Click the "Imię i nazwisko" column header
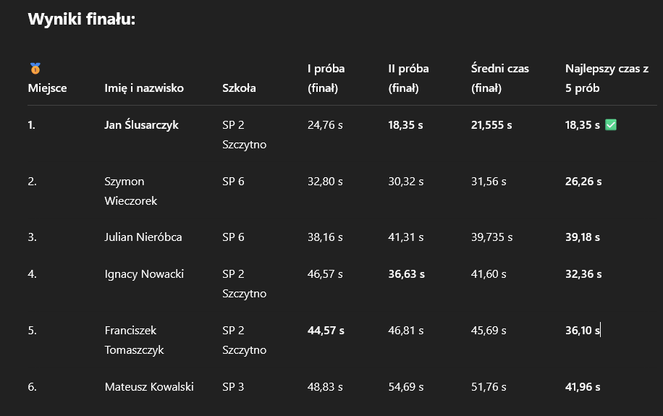663x416 pixels. (144, 88)
